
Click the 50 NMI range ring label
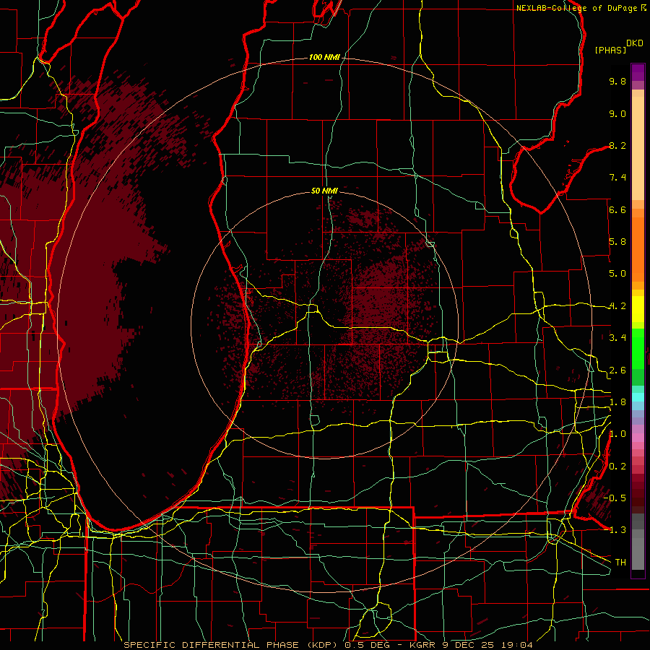324,191
